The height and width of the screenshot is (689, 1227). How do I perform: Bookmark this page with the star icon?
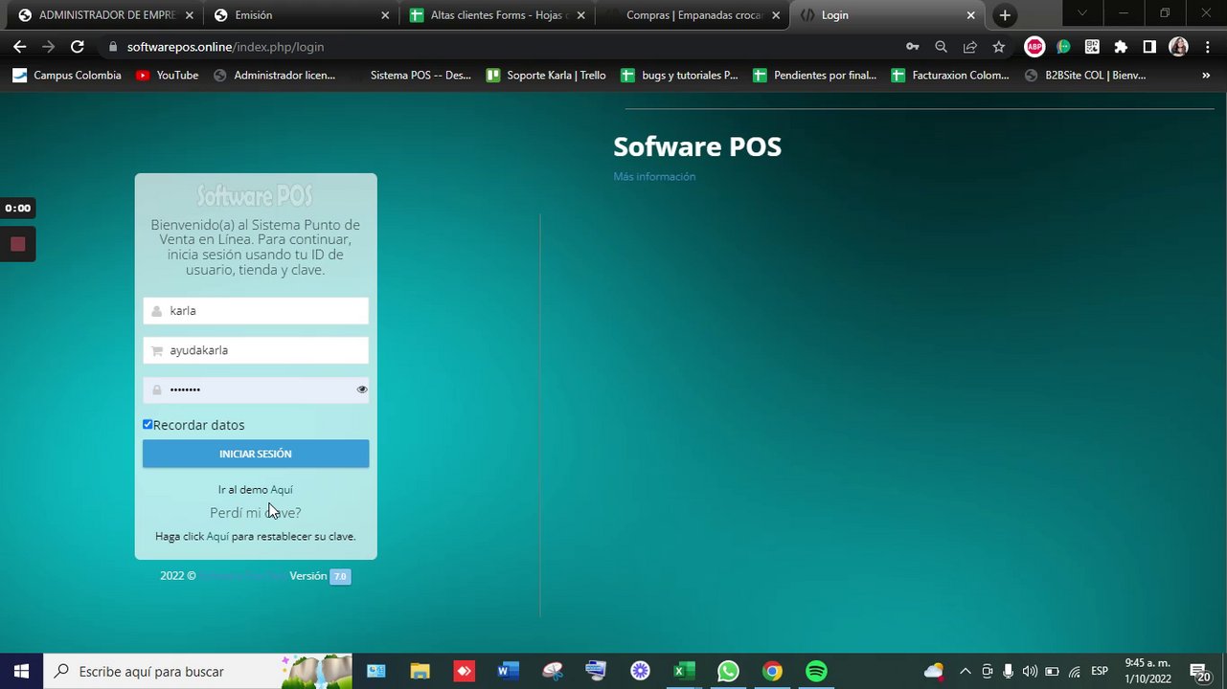(999, 47)
